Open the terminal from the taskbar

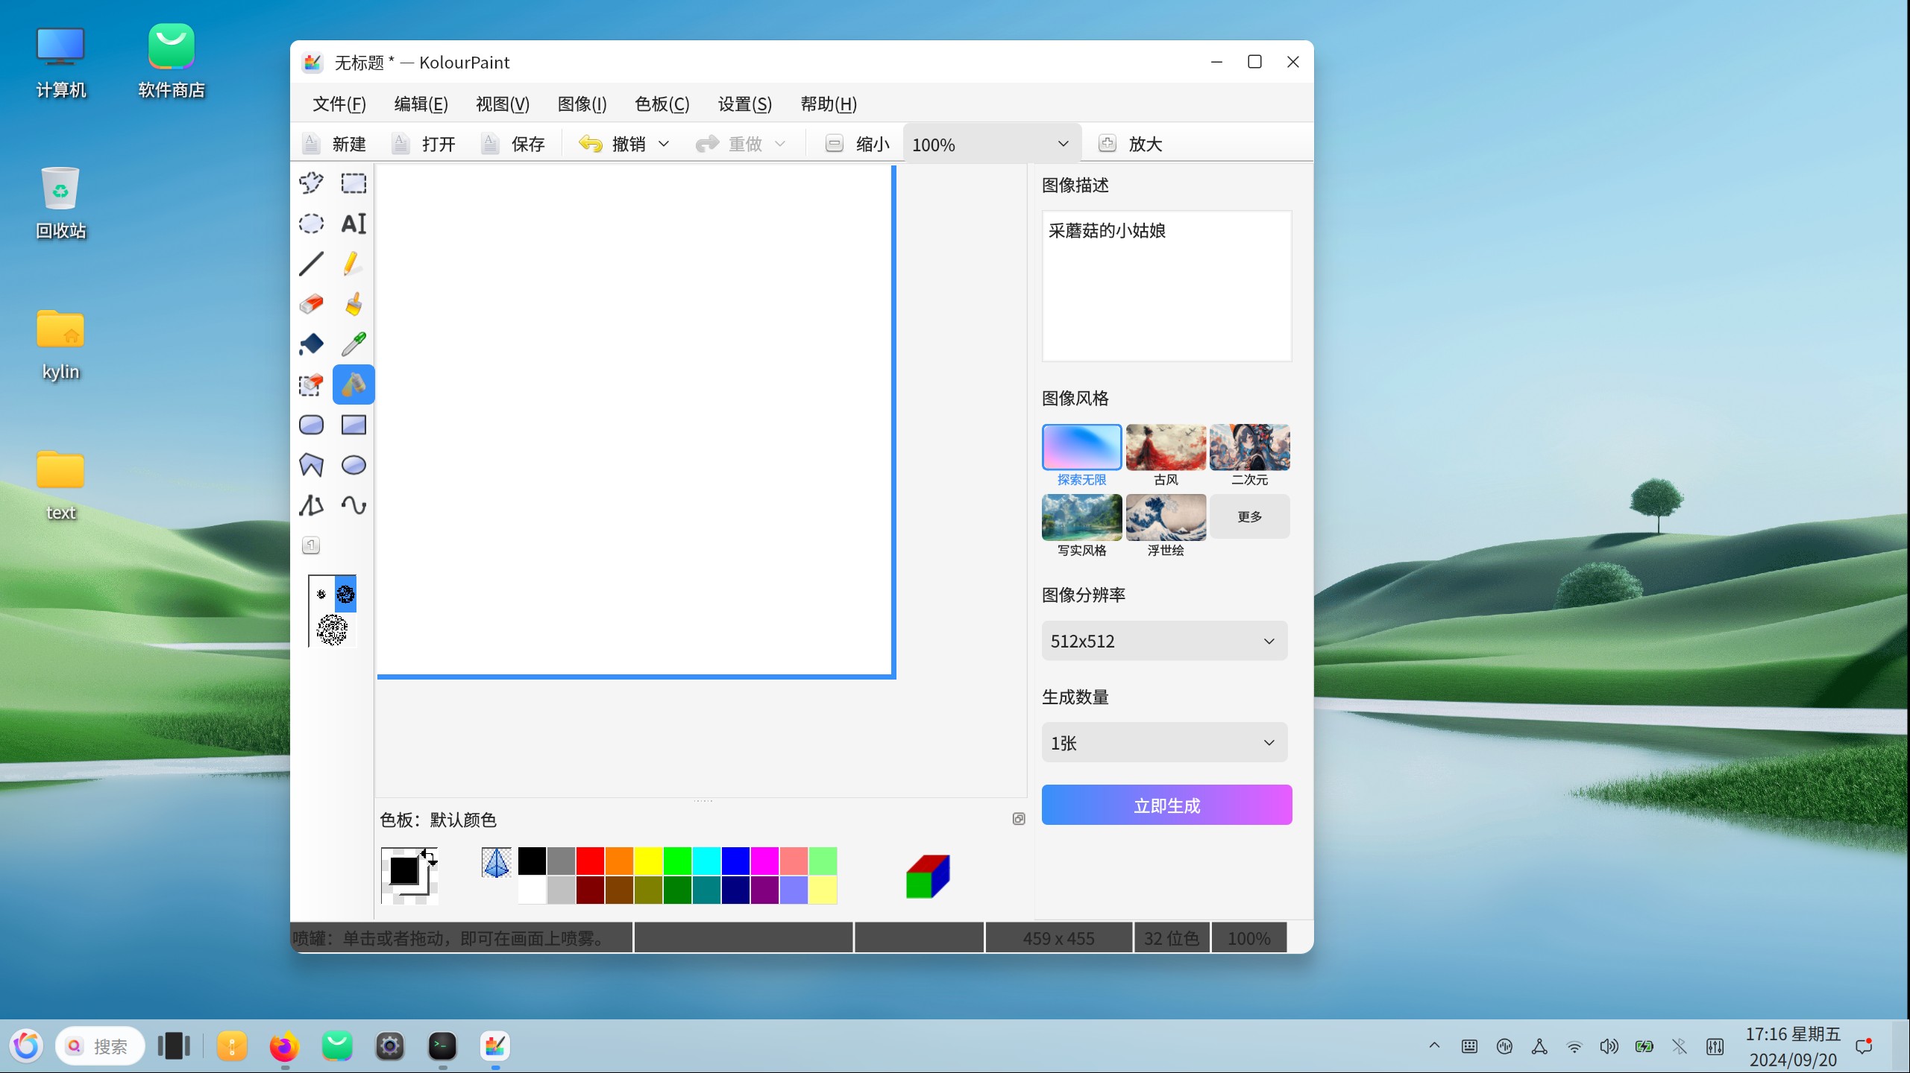point(442,1046)
